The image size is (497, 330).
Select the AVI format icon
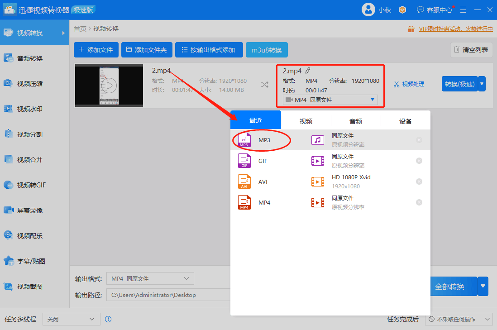244,182
